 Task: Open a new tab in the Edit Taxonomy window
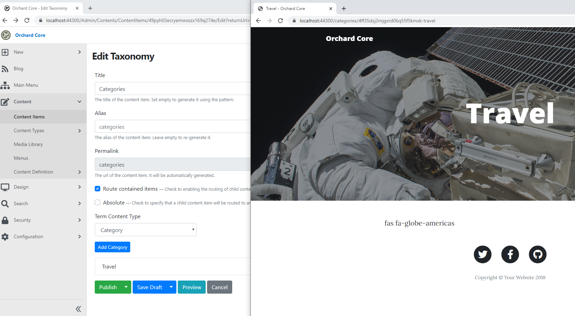[90, 8]
